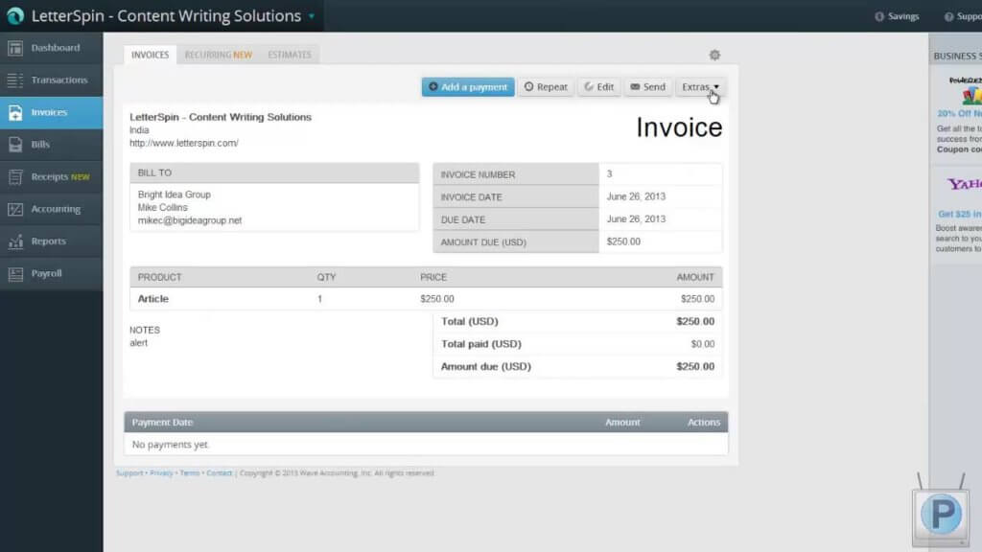Open the Accounting sidebar icon
This screenshot has height=552, width=982.
pos(15,209)
